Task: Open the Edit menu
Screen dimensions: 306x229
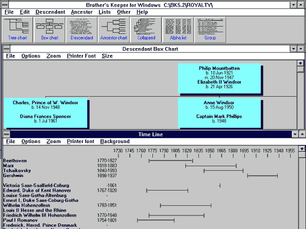Action: [24, 12]
